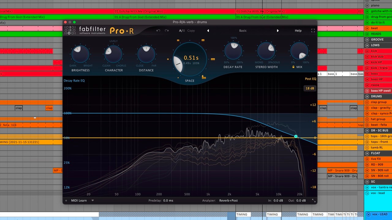Viewport: 392px width, 220px height.
Task: Select the Decay Rate EQ label
Action: pyautogui.click(x=74, y=81)
